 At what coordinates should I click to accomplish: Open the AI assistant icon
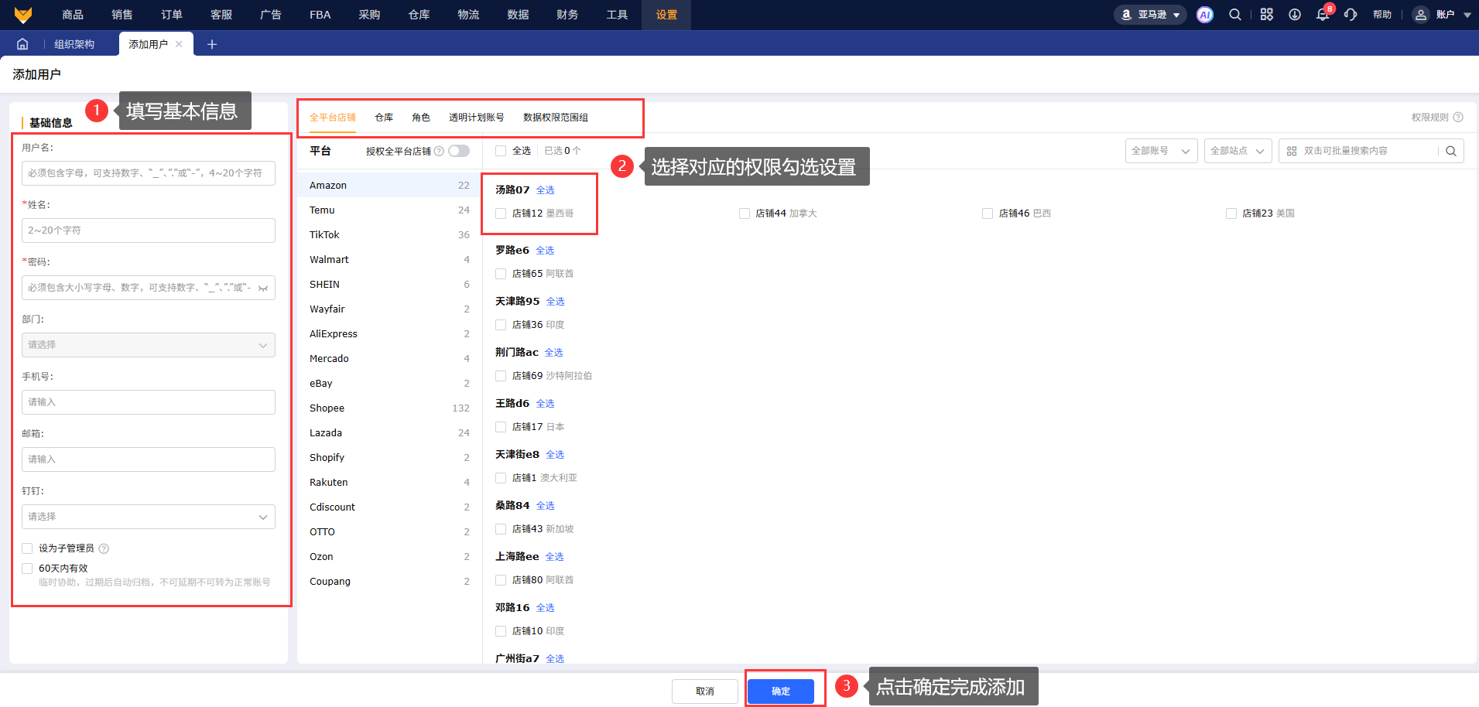1204,15
